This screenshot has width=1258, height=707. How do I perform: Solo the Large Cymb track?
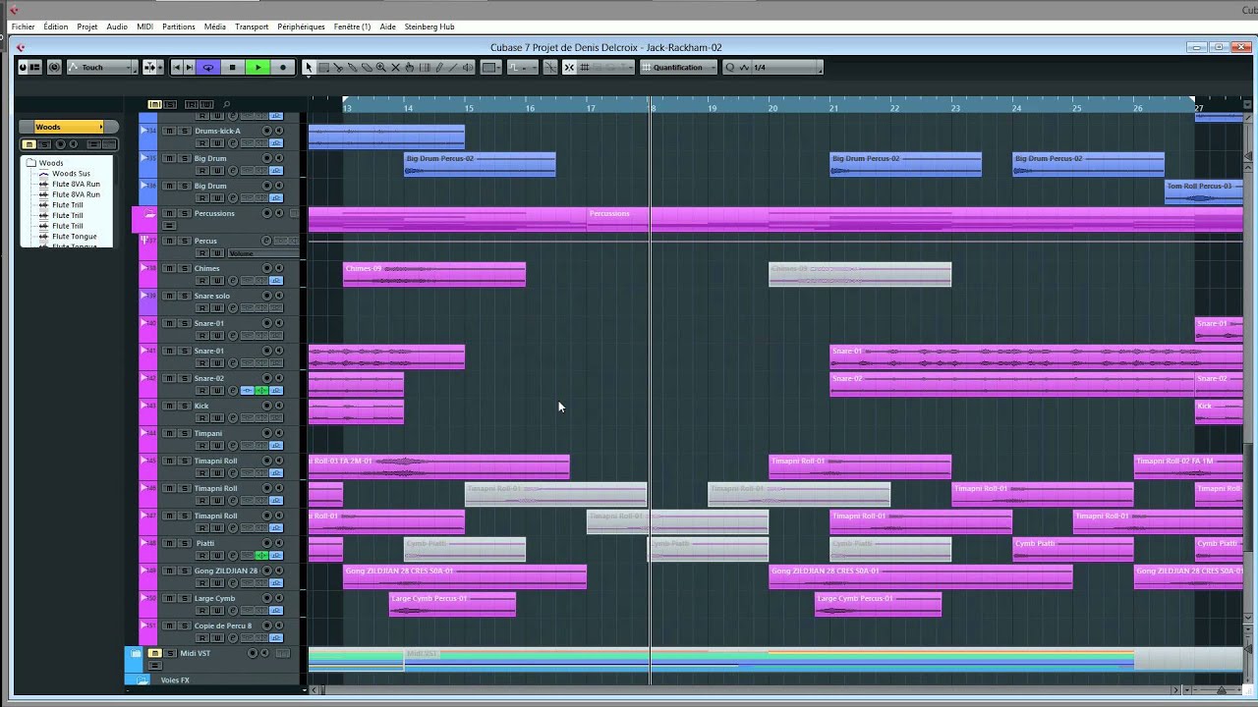184,598
